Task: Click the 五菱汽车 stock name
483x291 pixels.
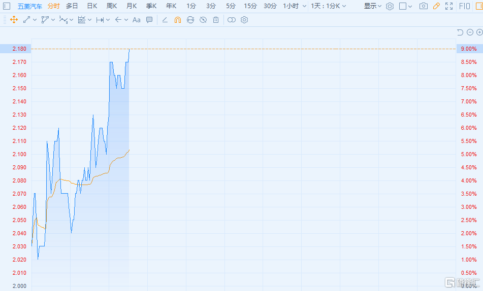Action: (x=30, y=6)
